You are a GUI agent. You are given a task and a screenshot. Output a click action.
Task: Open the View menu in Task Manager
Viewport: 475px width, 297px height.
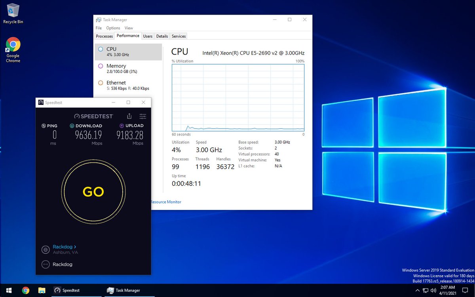click(129, 28)
